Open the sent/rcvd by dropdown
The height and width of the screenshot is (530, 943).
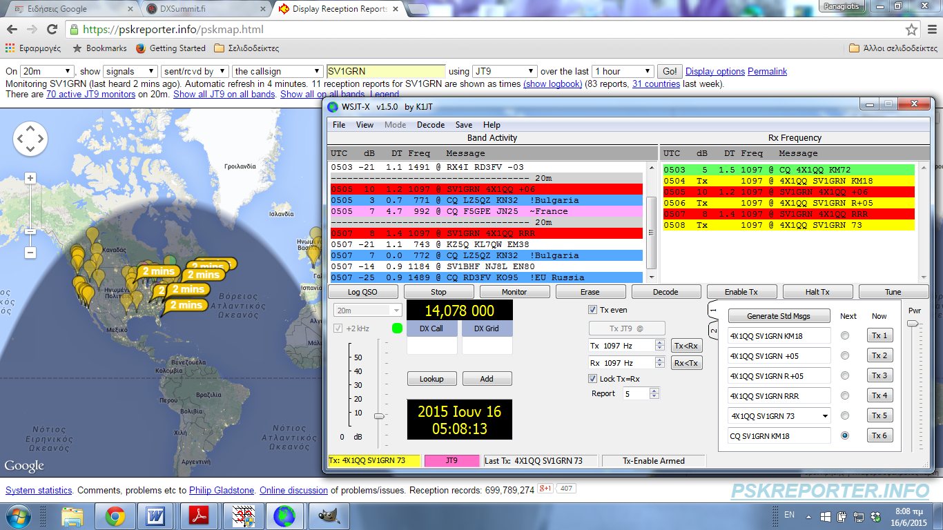tap(195, 71)
